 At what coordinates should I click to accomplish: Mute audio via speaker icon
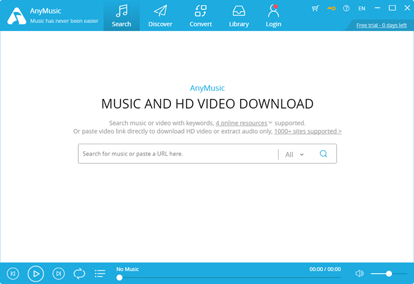pos(359,274)
